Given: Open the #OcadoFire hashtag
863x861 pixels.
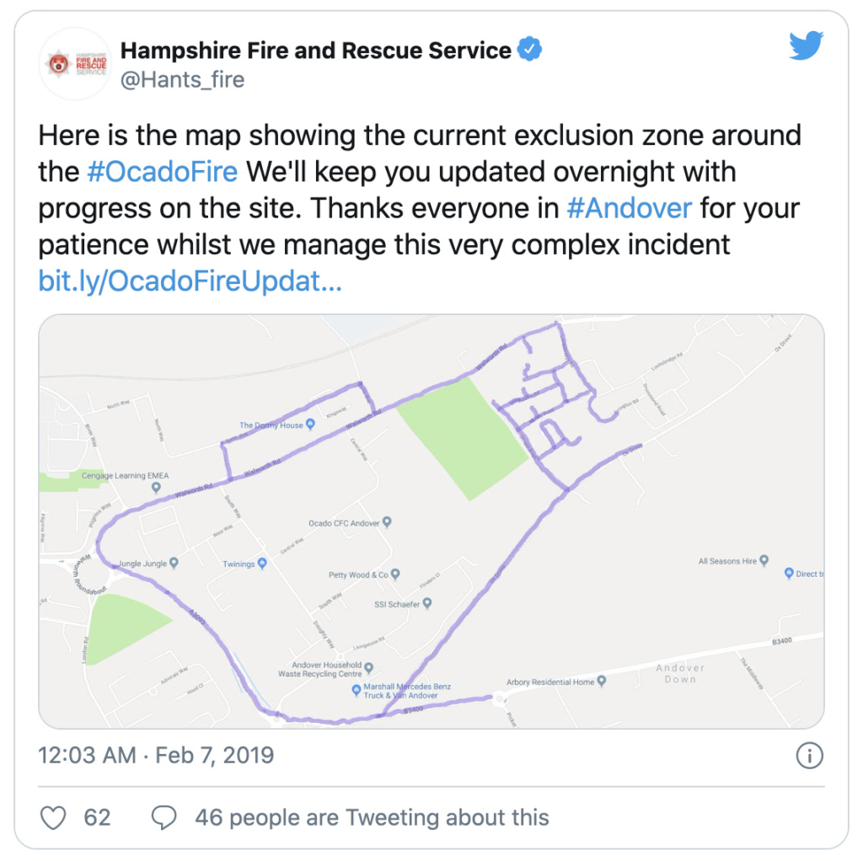Looking at the screenshot, I should click(163, 172).
